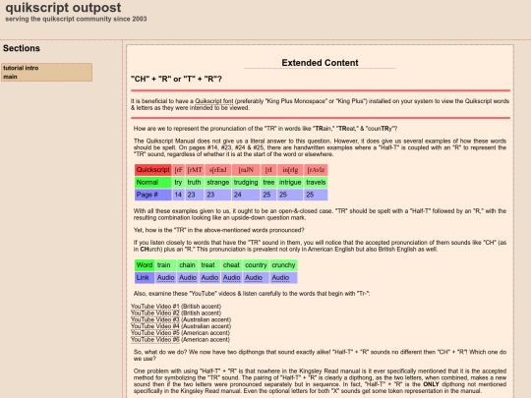Screen dimensions: 531x398
Task: Click the page number 14 cell
Action: click(178, 195)
